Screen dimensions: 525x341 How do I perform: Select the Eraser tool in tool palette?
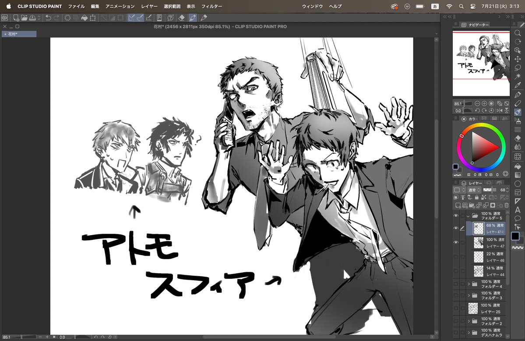[x=518, y=138]
